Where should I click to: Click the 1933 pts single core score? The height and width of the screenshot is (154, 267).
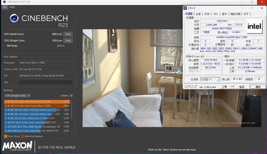(57, 41)
